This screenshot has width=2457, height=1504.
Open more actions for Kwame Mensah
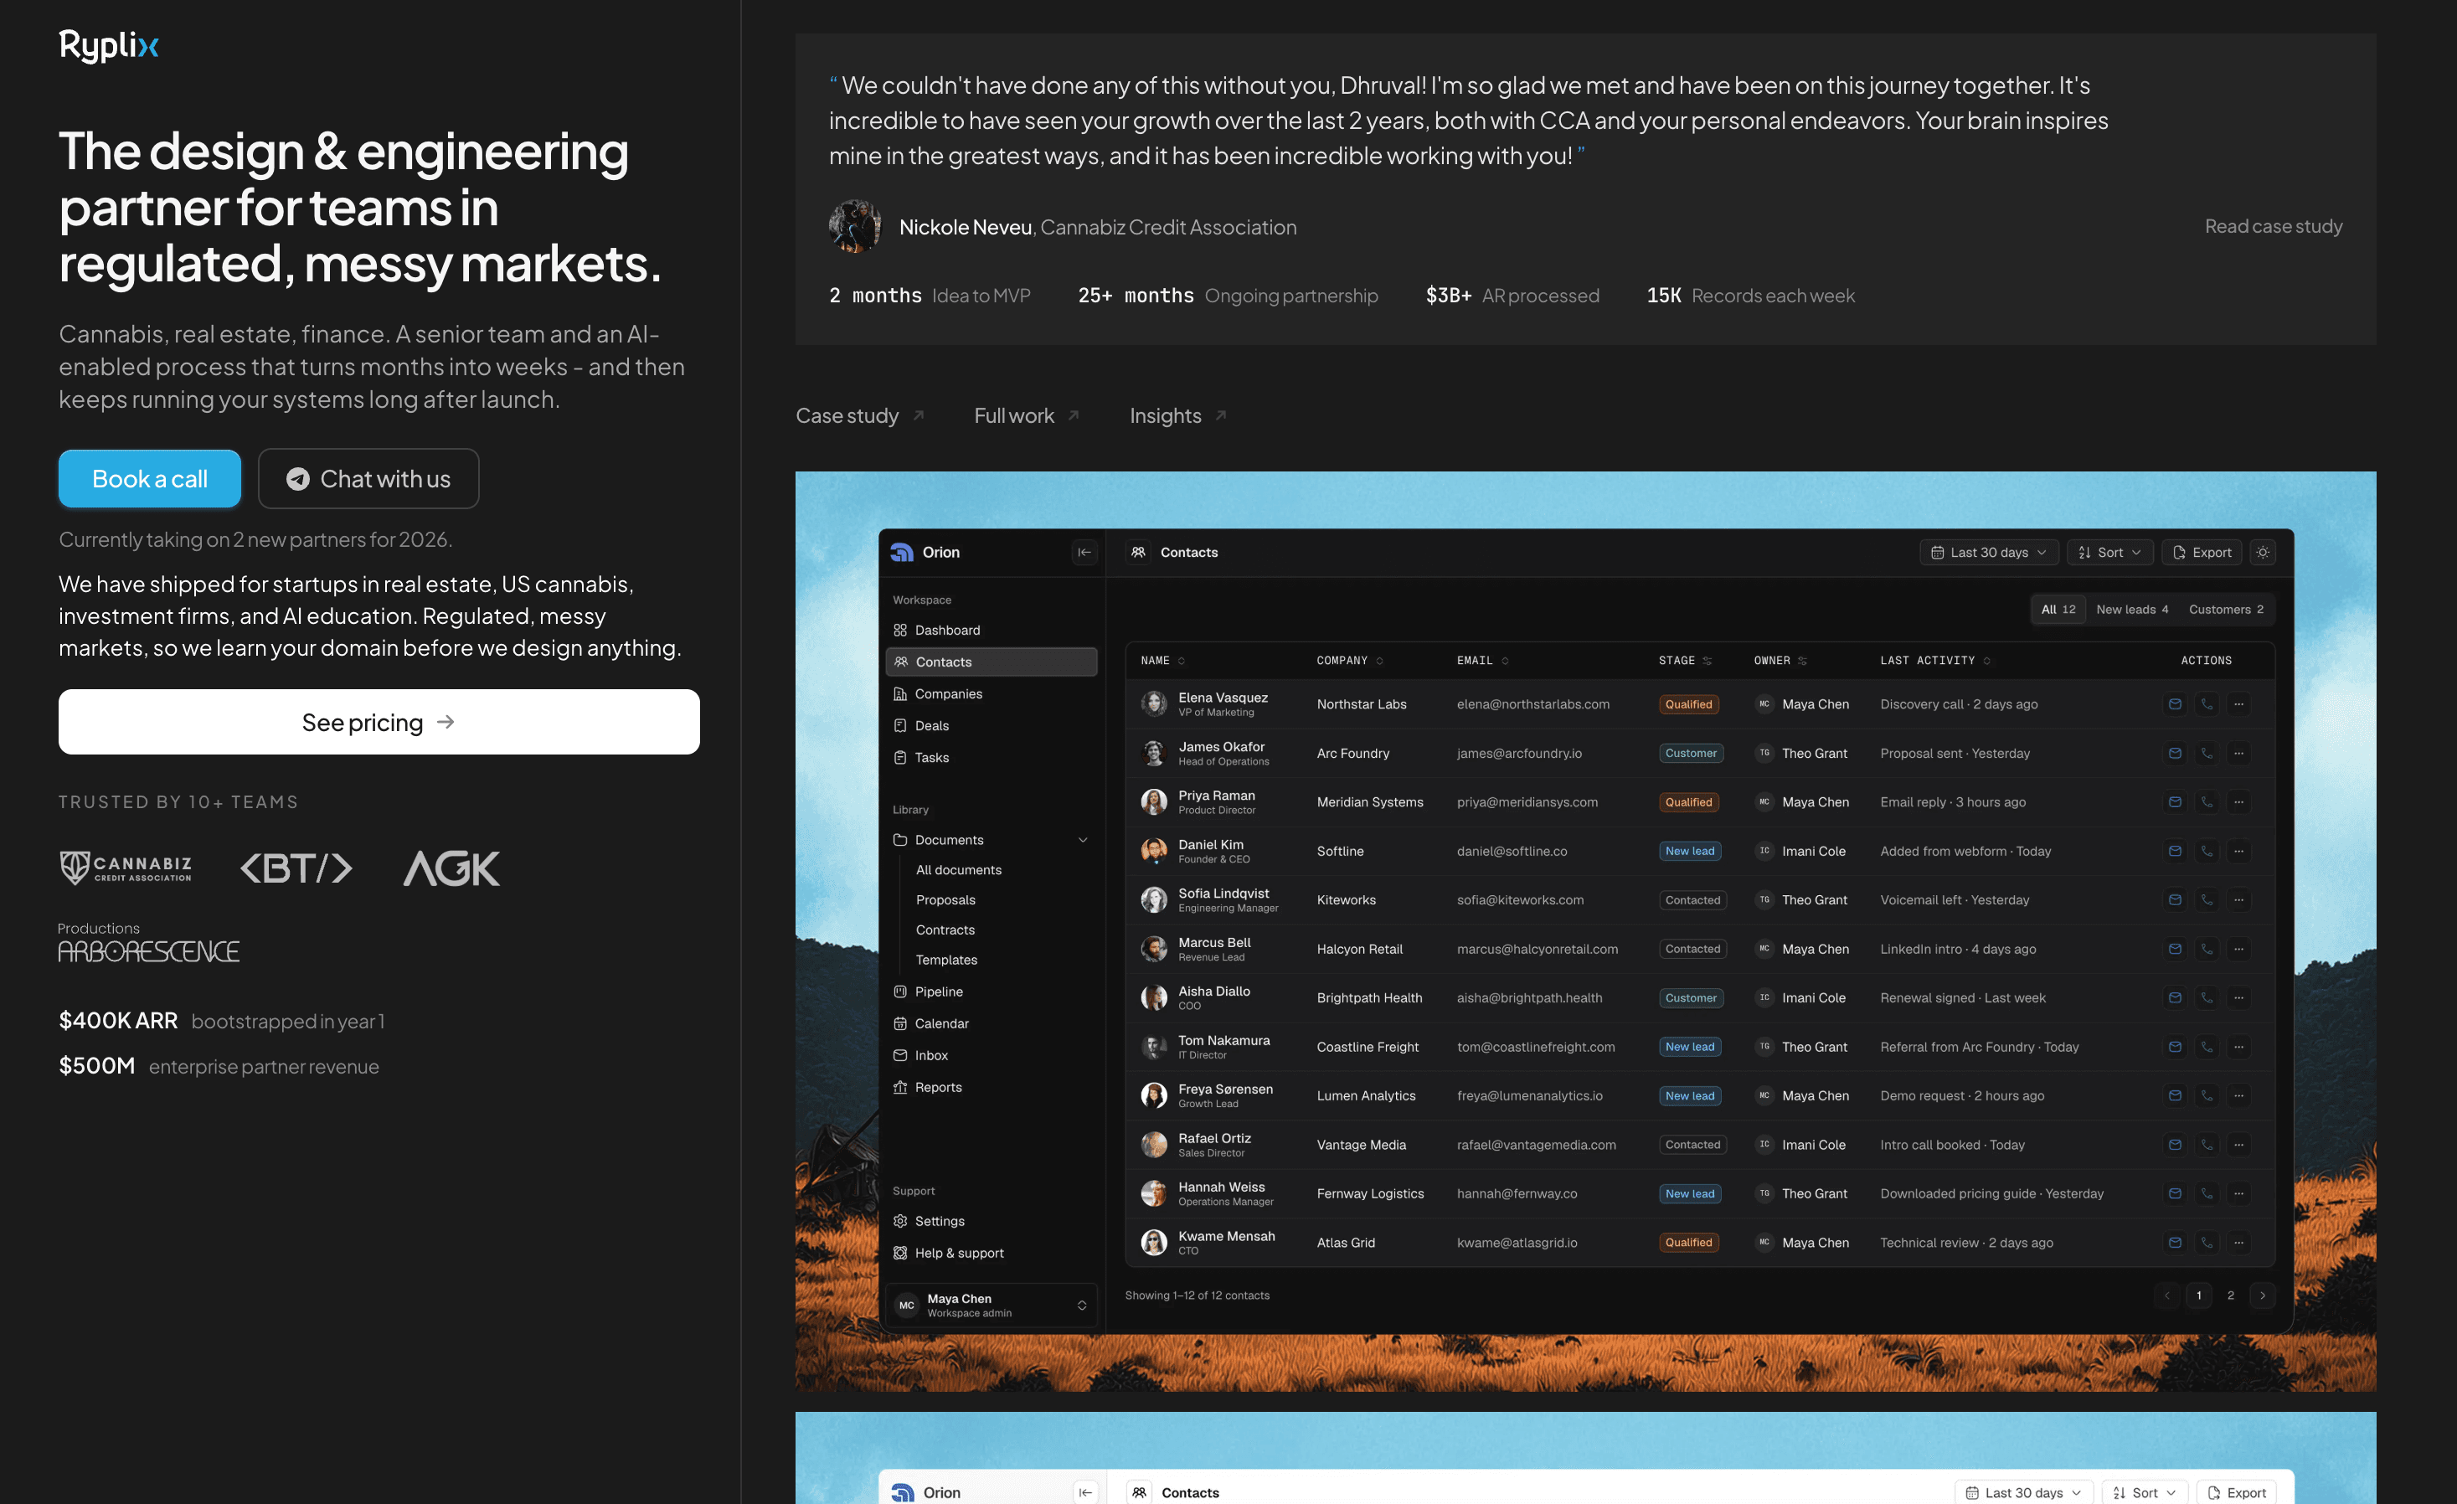[2238, 1243]
